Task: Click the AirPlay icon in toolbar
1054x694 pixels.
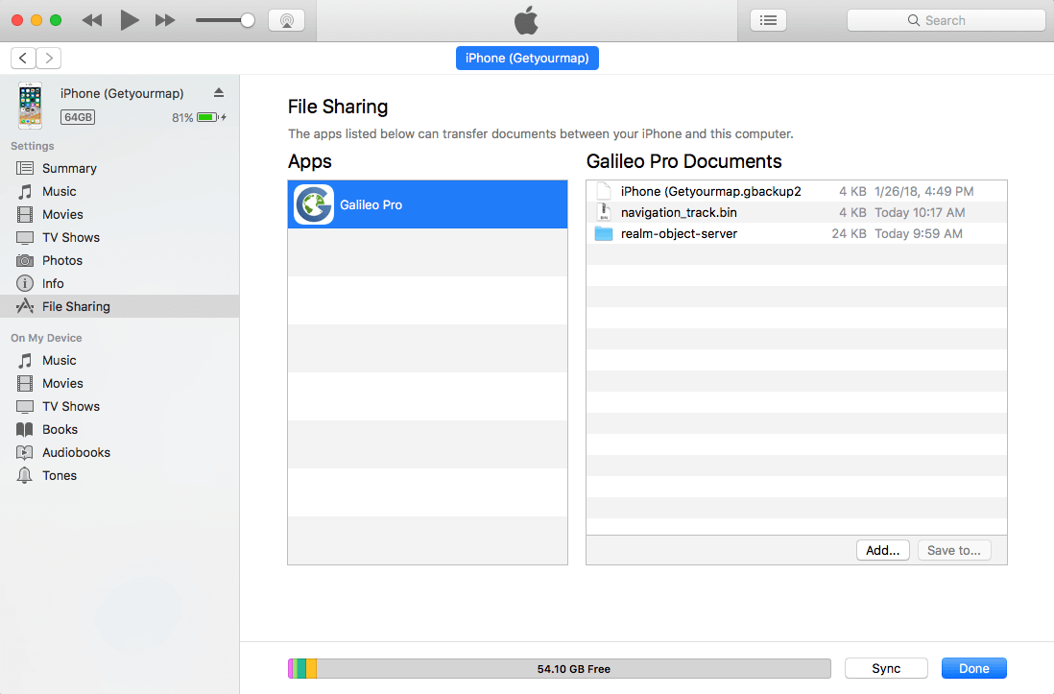Action: point(286,20)
